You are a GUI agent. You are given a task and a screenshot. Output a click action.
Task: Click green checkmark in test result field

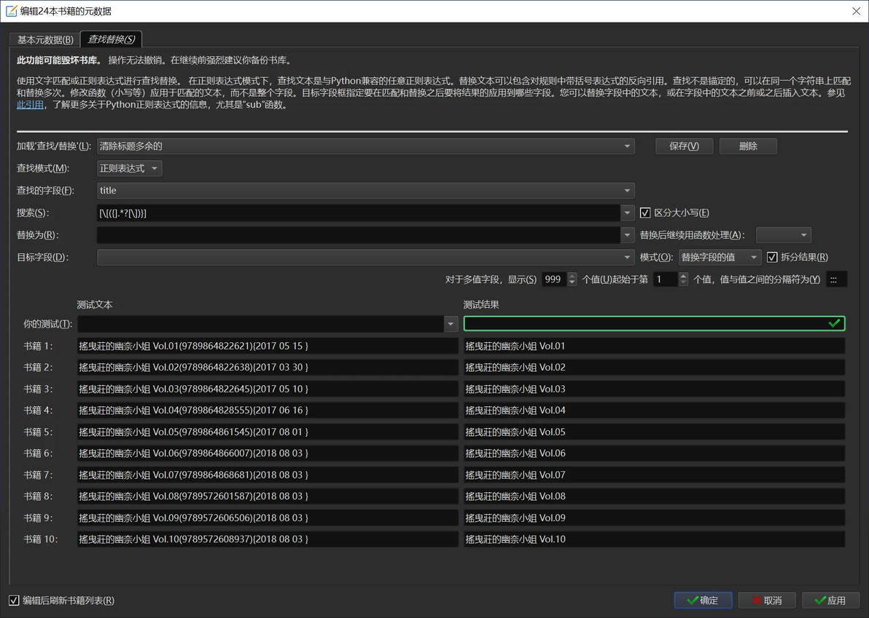(x=834, y=324)
